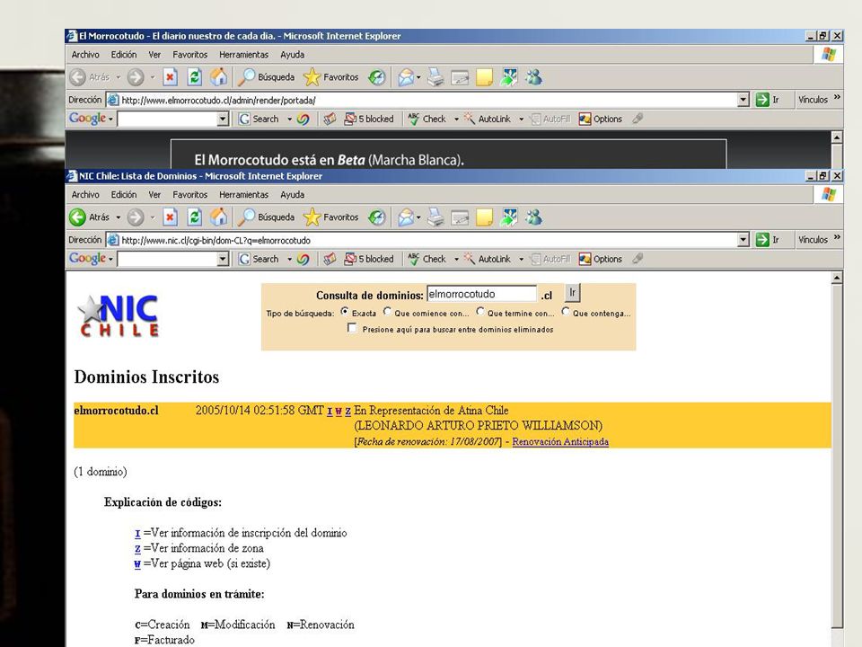Click yellow note icon in NIC Chile toolbar

[484, 217]
